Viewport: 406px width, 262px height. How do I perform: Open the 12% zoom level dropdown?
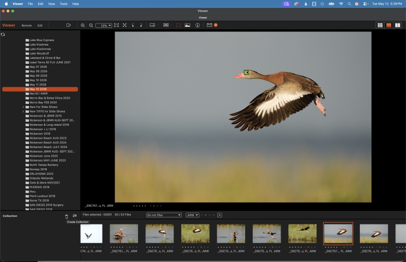[x=104, y=25]
